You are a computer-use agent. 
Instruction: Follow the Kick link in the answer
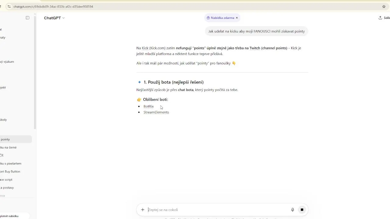pos(145,48)
